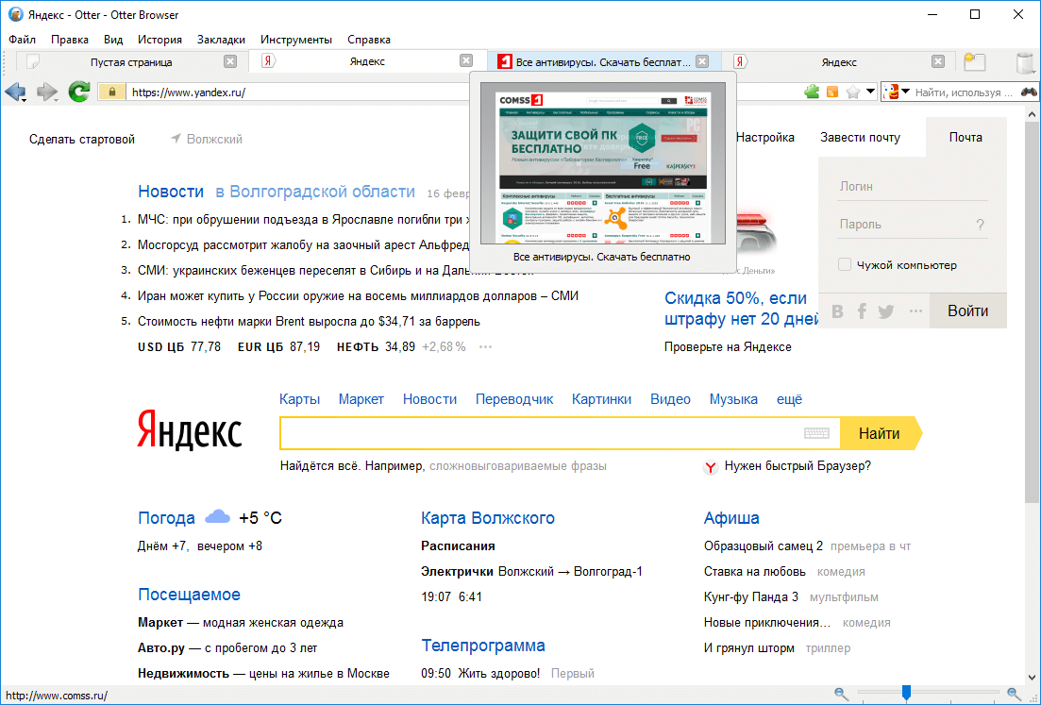Screen dimensions: 1041x705
Task: Click the zoom slider handle in the status bar
Action: pos(905,694)
